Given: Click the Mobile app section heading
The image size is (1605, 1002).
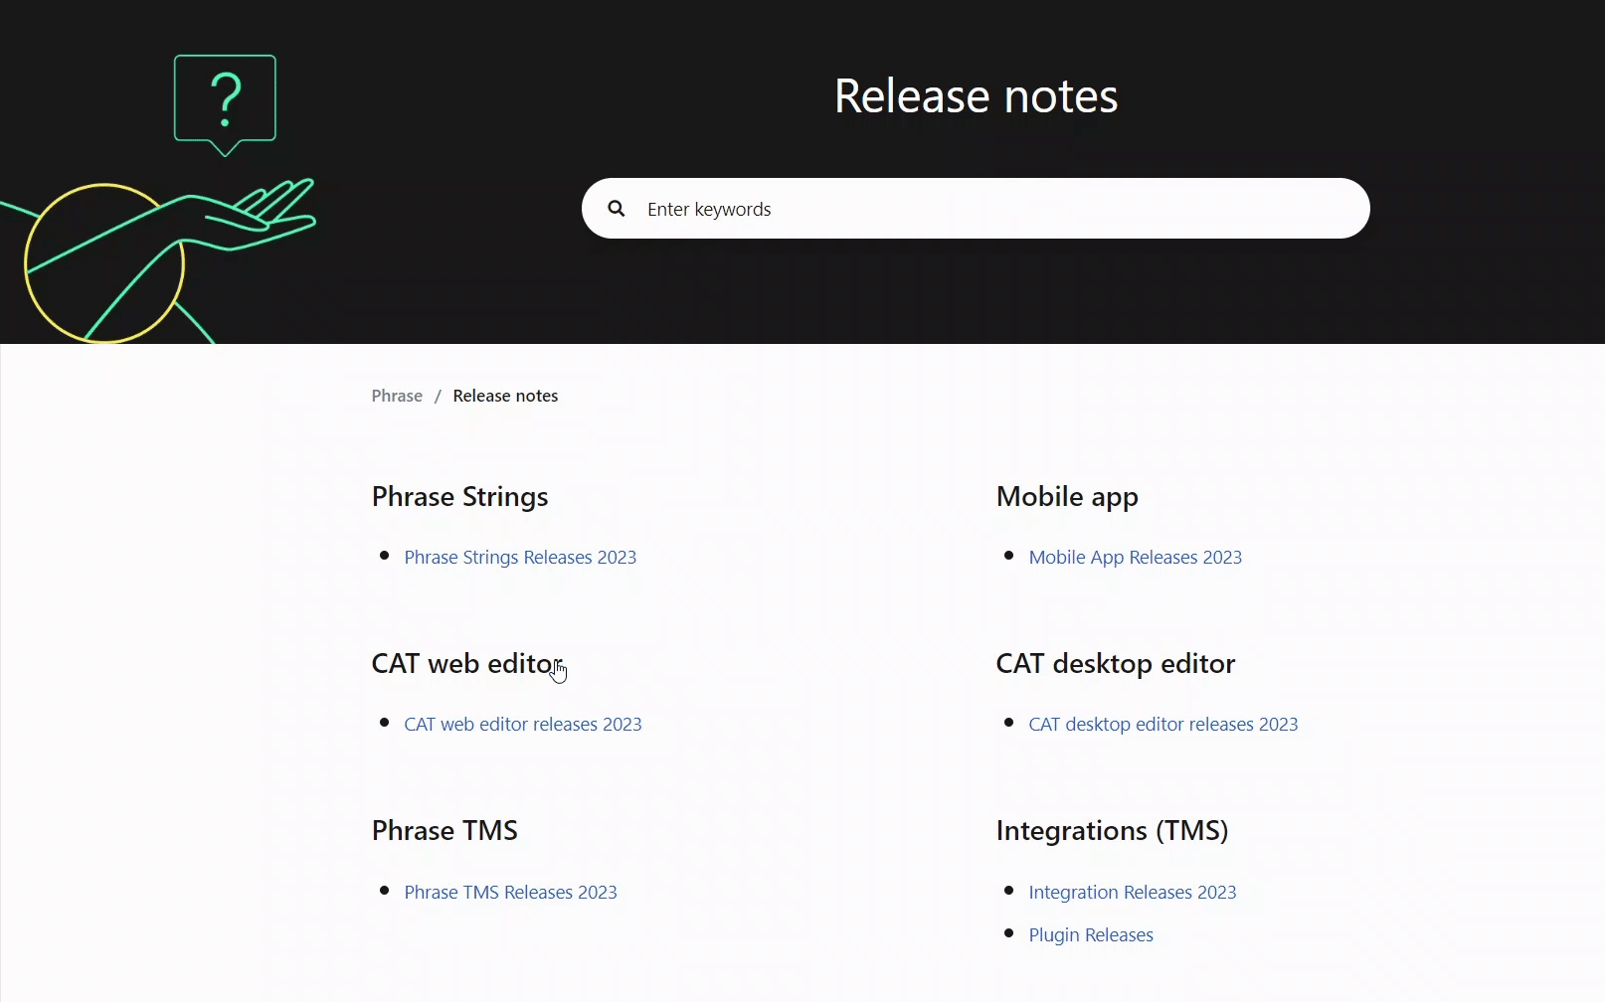Looking at the screenshot, I should [x=1067, y=497].
